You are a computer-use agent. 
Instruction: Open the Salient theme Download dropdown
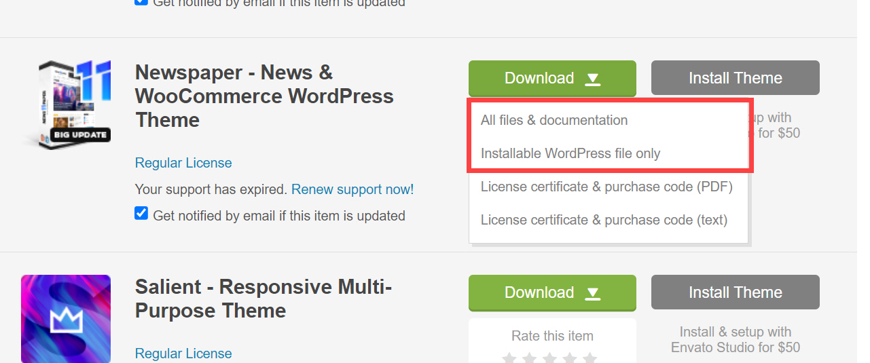pos(552,293)
